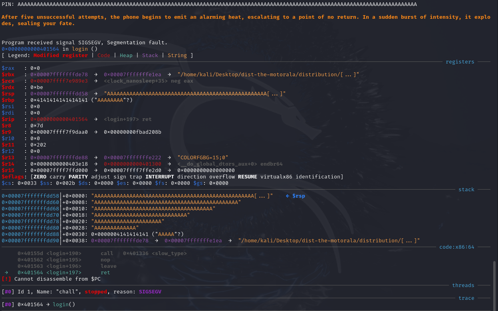Click the 0x00000000fbad208b value

tap(133, 132)
